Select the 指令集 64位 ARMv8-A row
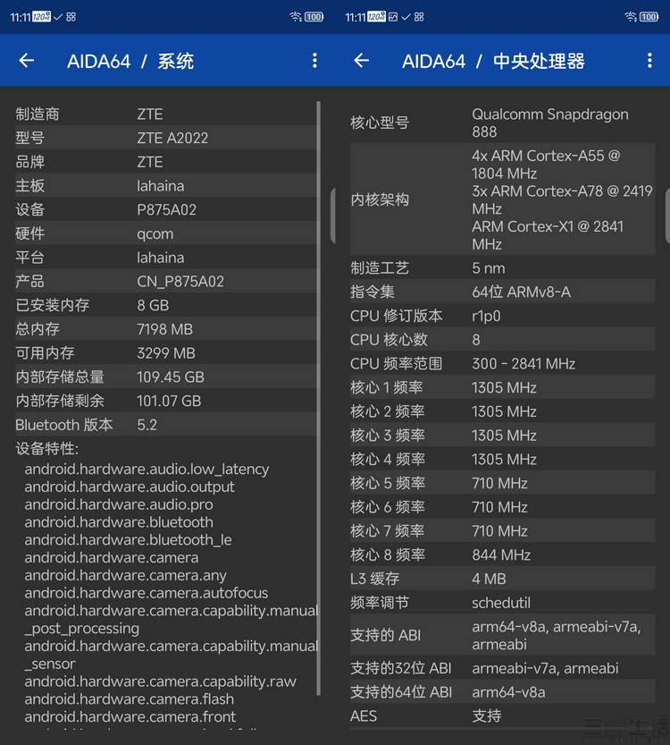 click(x=502, y=292)
